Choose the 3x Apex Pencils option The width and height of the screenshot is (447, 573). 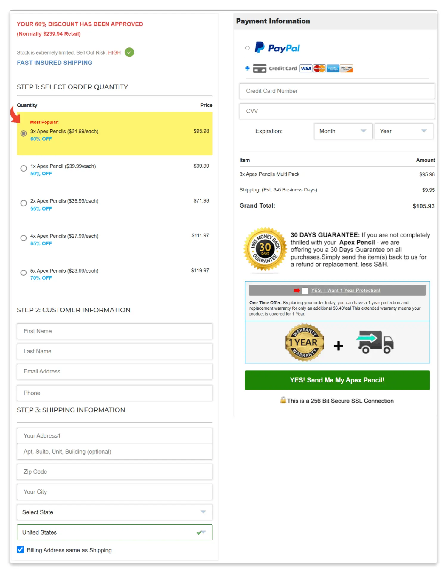pos(24,133)
